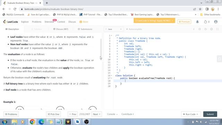Reset code to default definition
Viewport: 222px width, 125px height.
[205, 29]
